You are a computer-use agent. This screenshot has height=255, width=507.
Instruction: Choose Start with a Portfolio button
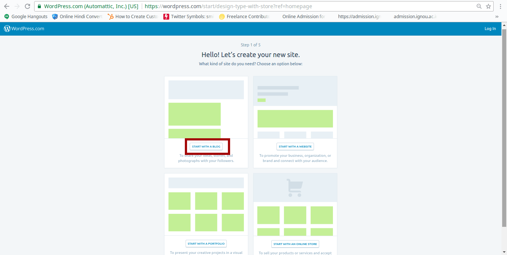pyautogui.click(x=206, y=244)
